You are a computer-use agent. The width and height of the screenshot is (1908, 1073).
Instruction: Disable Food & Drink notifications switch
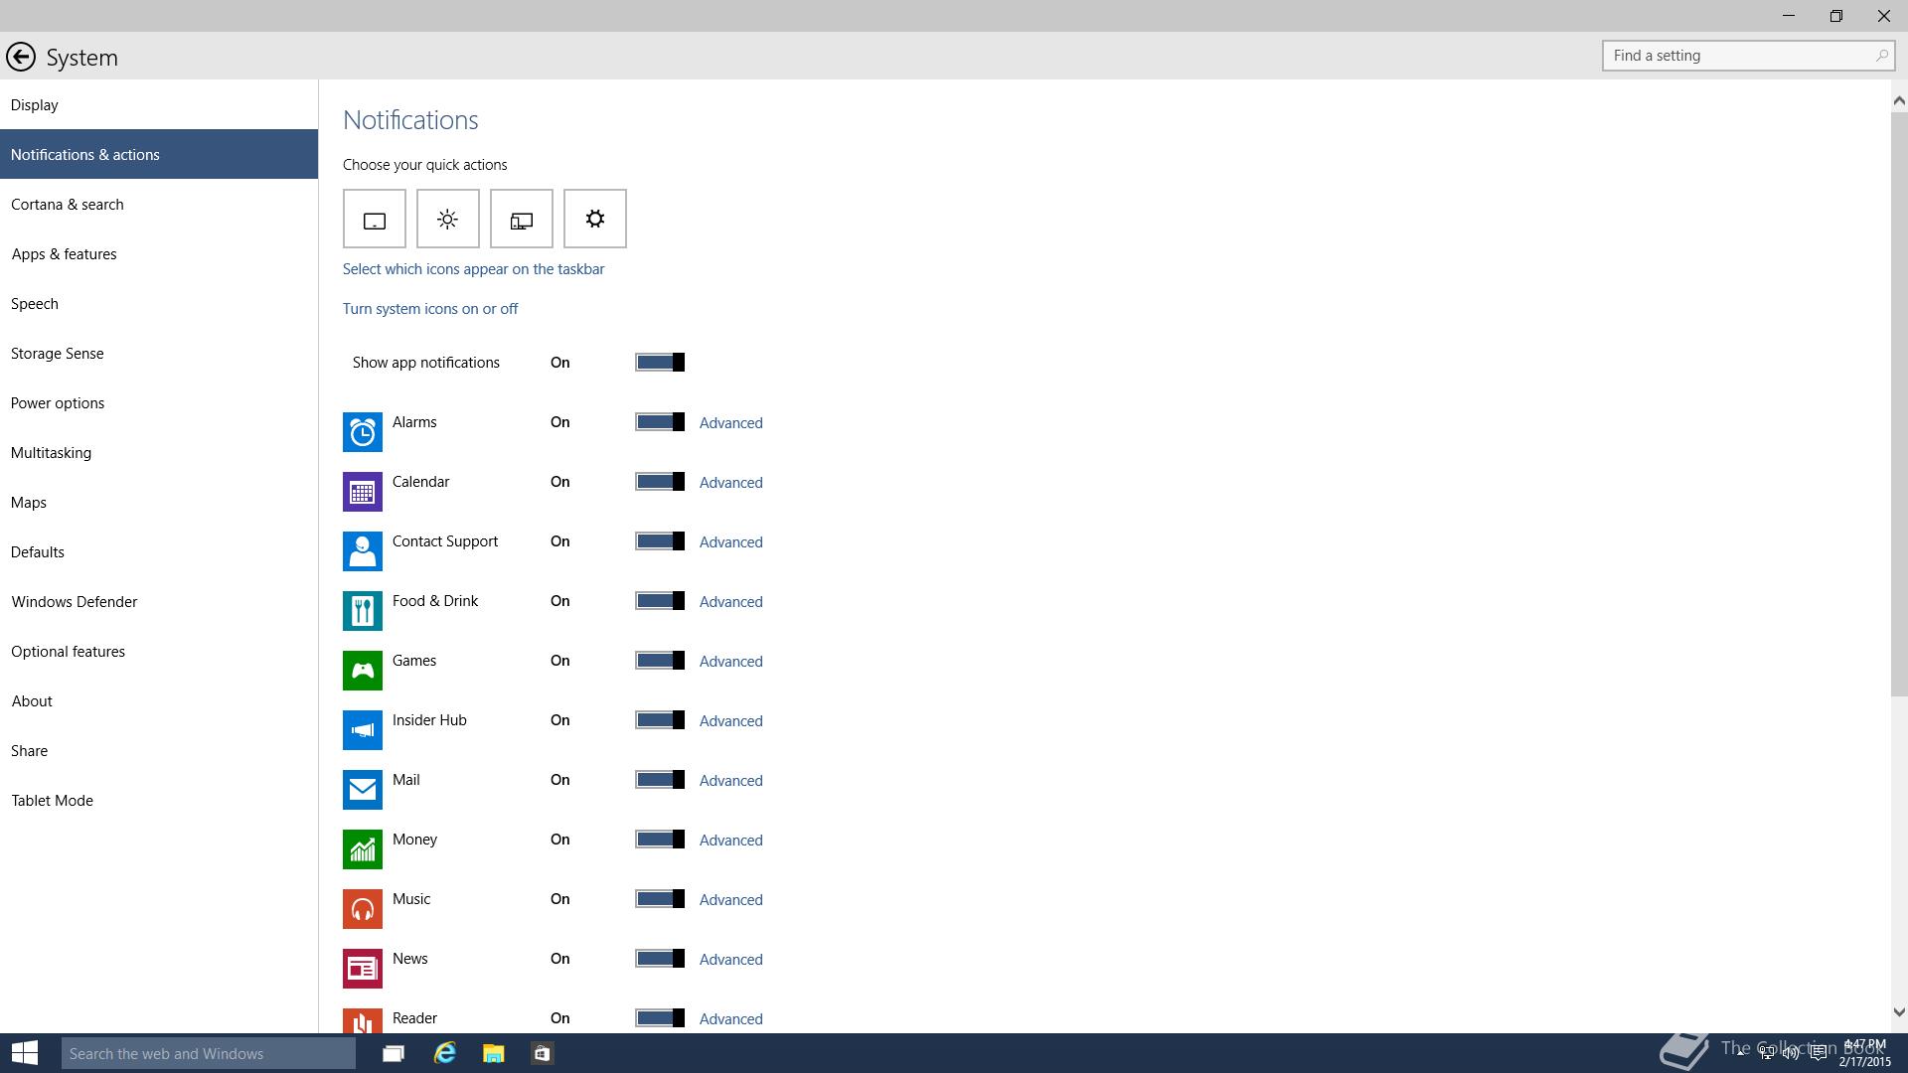[x=660, y=601]
